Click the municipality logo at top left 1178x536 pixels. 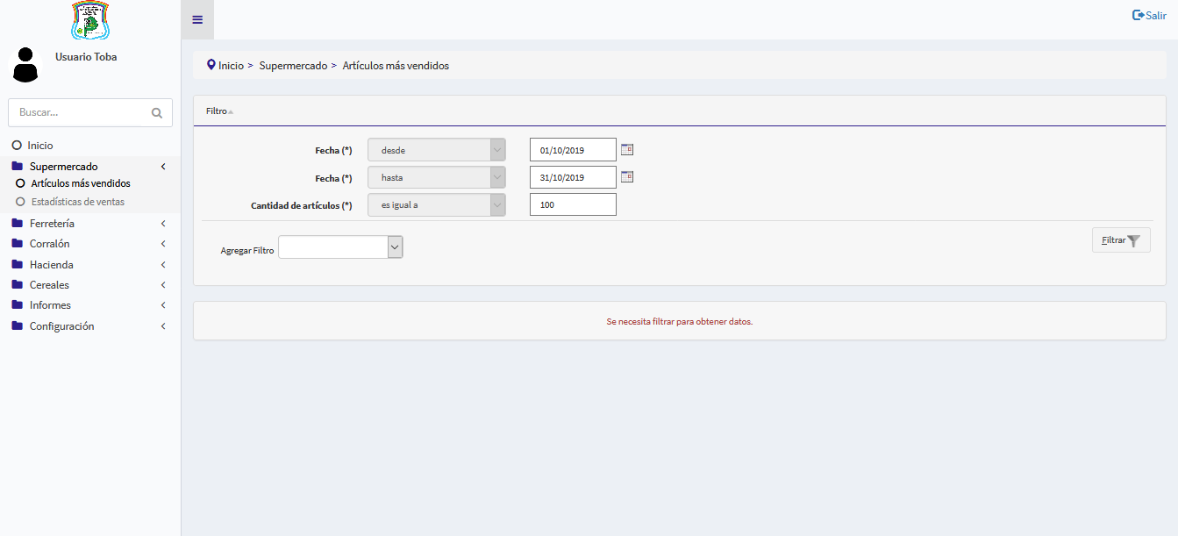click(x=90, y=20)
